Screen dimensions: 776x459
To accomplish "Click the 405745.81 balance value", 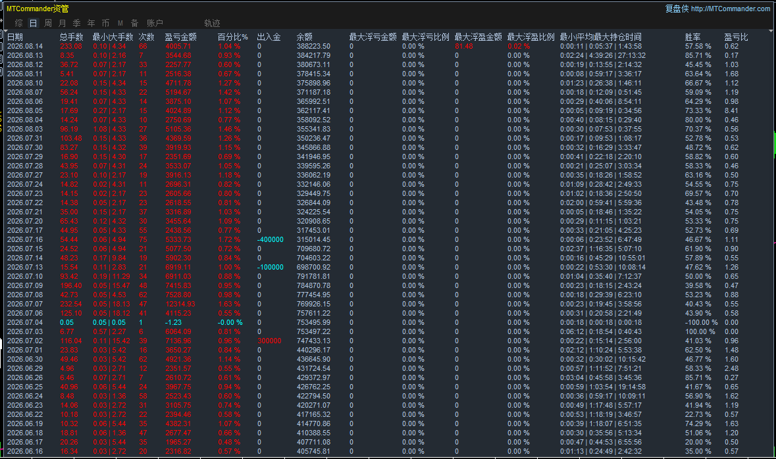I will [313, 451].
